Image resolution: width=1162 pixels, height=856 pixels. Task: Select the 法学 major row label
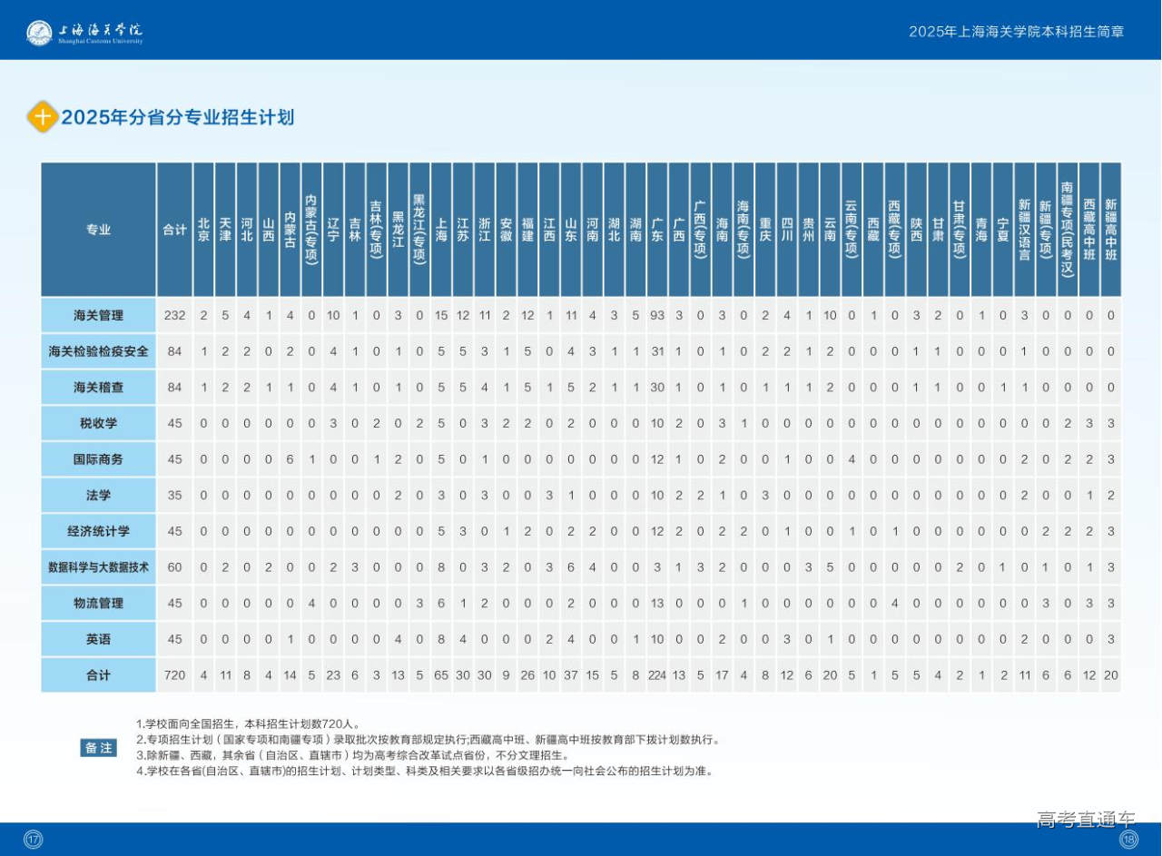tap(98, 495)
